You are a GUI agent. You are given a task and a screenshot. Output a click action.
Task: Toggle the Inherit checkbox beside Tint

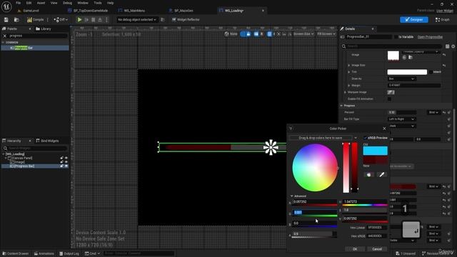431,72
